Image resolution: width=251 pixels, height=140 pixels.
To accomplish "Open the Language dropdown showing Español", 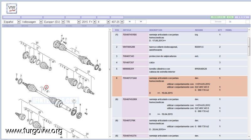I will (x=12, y=22).
